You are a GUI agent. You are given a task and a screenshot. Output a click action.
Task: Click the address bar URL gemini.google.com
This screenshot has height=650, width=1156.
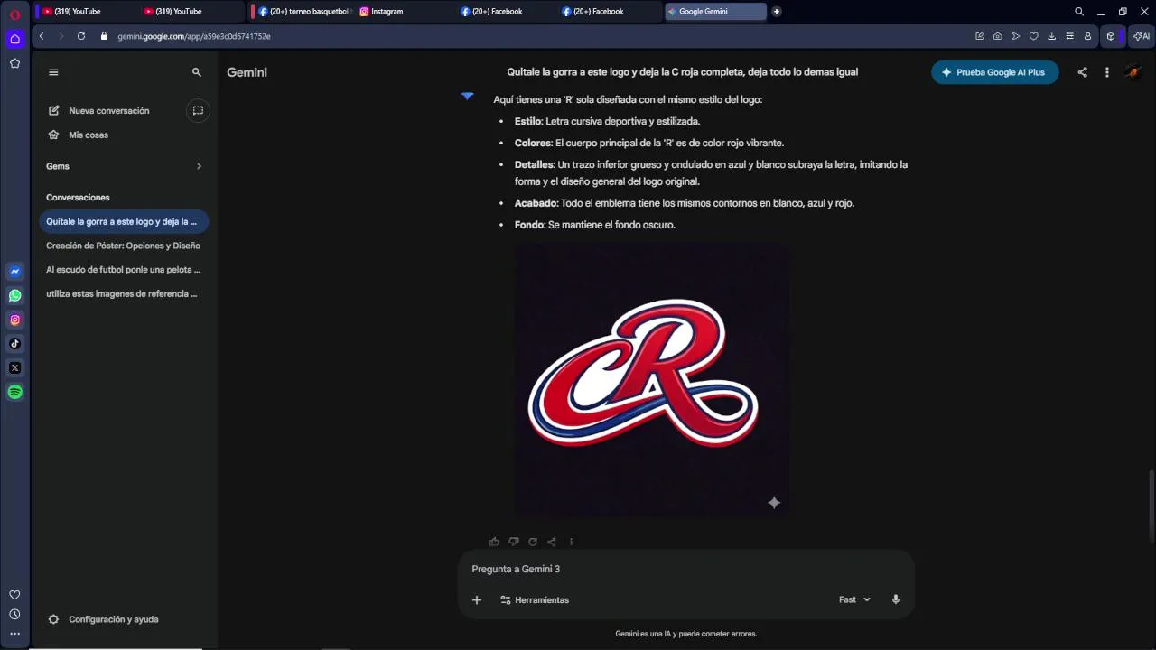point(193,36)
